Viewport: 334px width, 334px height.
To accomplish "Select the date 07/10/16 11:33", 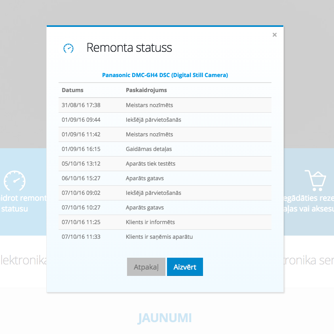I will (x=81, y=237).
